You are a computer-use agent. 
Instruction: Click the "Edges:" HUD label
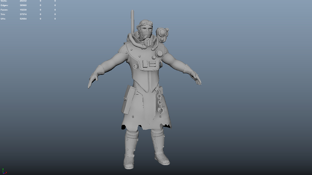point(4,5)
